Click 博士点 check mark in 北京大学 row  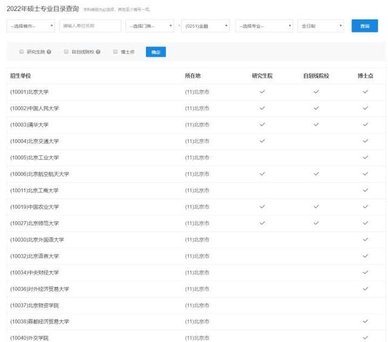365,92
